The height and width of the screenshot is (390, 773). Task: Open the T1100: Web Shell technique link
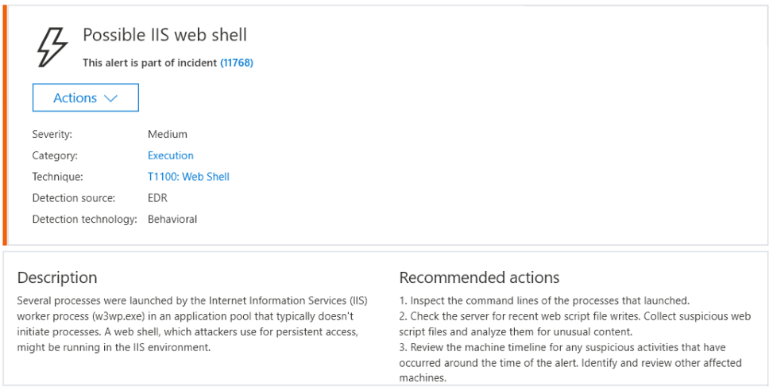188,177
